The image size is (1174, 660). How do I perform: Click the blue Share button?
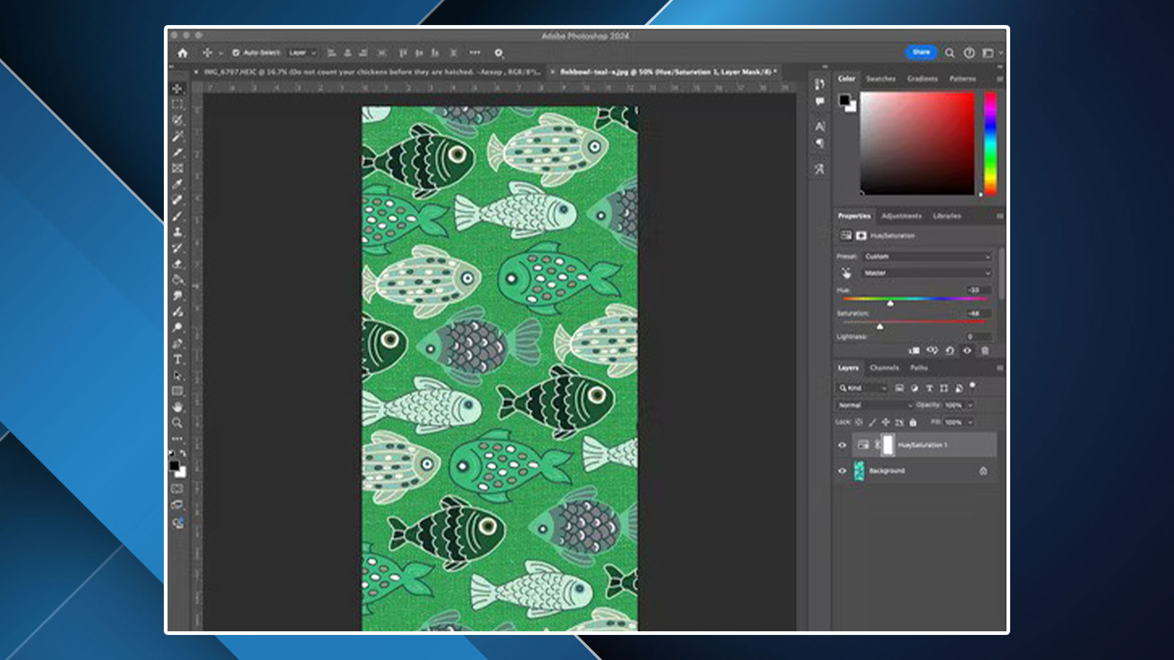tap(921, 53)
